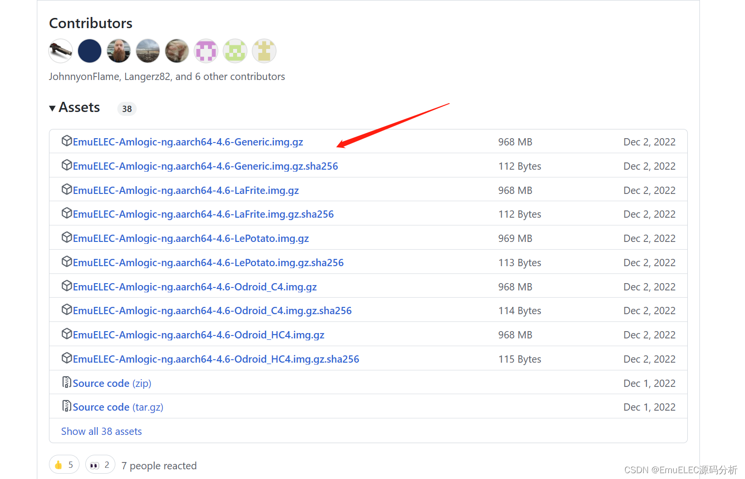The image size is (745, 479).
Task: Click 113 Bytes size of LePotato sha256
Action: pyautogui.click(x=520, y=263)
